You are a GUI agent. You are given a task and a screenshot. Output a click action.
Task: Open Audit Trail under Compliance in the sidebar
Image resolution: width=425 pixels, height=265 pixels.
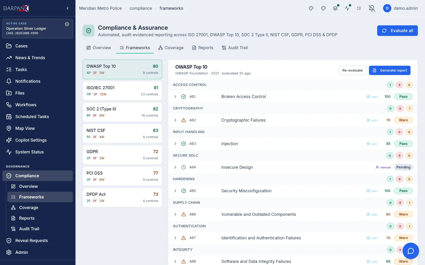[40, 229]
